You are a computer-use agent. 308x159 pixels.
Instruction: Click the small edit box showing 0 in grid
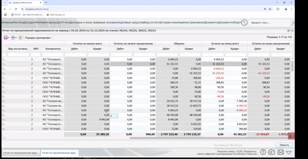114,116
